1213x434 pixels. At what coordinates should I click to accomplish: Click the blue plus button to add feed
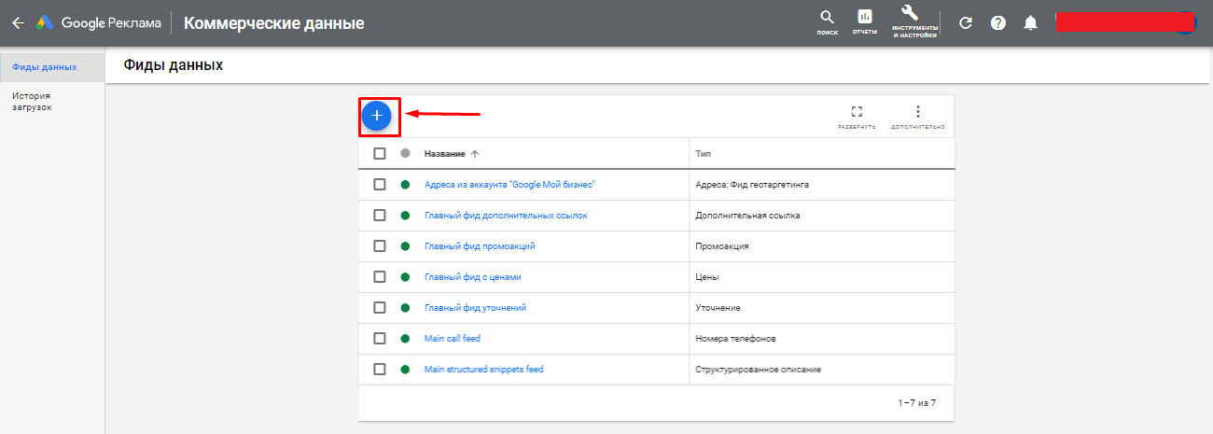pyautogui.click(x=377, y=116)
